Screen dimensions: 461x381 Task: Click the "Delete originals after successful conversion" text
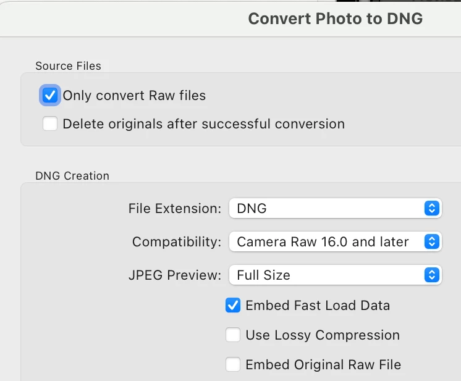(203, 124)
